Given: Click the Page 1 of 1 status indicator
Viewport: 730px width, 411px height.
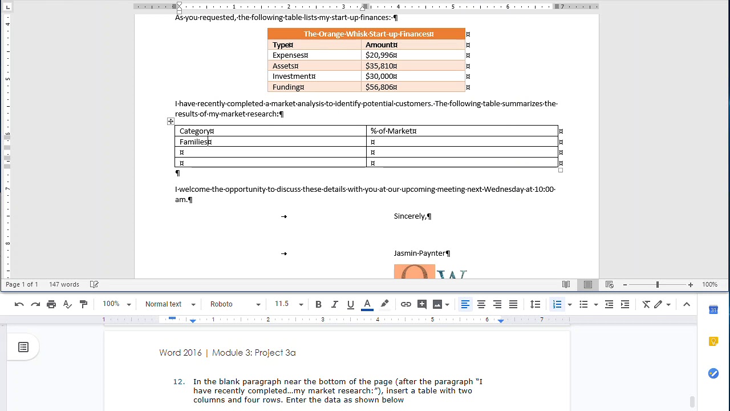Looking at the screenshot, I should pos(22,284).
